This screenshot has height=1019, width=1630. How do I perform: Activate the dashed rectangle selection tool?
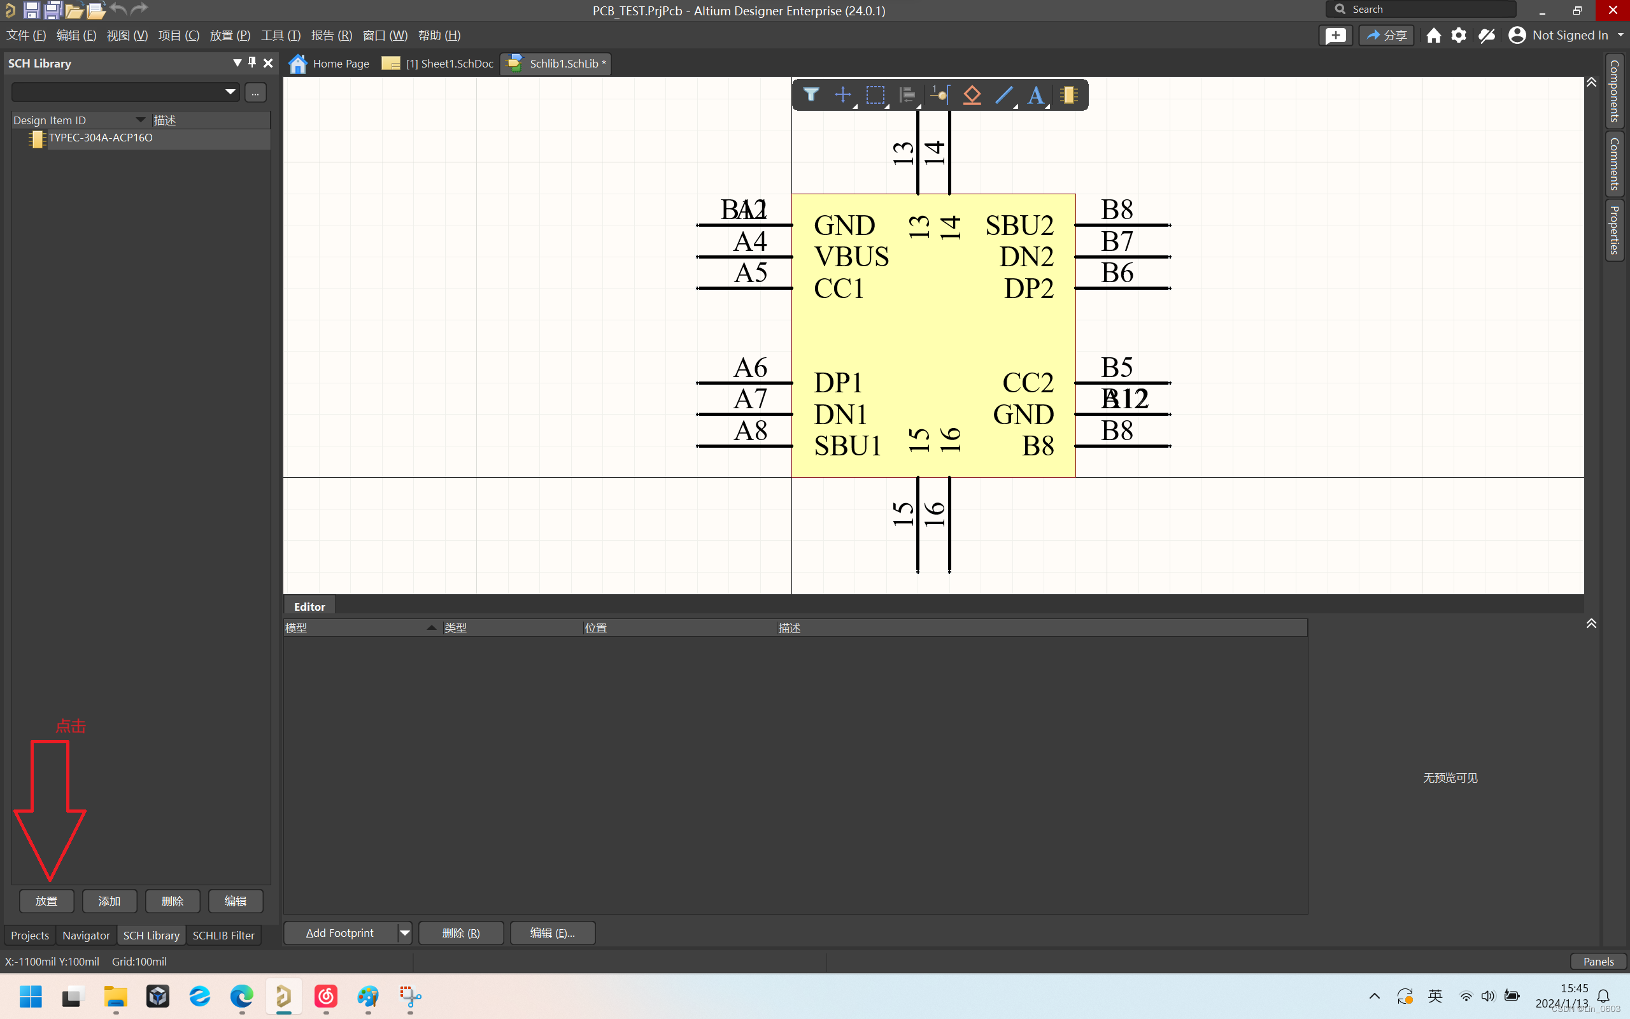click(x=875, y=95)
